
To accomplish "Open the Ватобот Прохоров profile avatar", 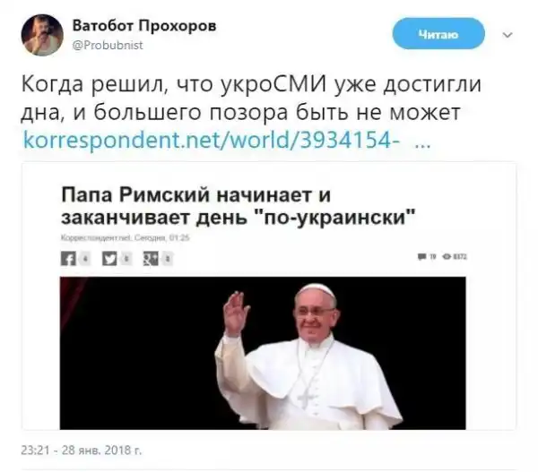I will [x=42, y=35].
